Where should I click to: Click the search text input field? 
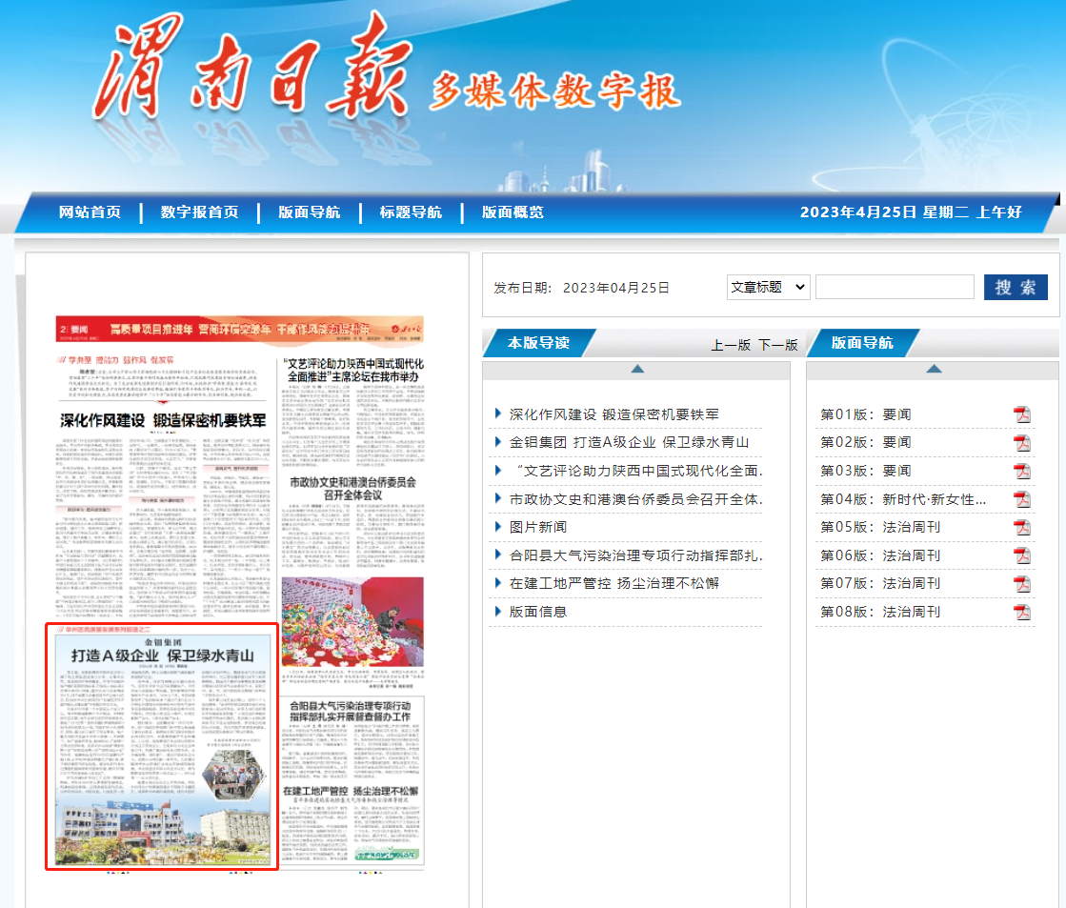894,287
